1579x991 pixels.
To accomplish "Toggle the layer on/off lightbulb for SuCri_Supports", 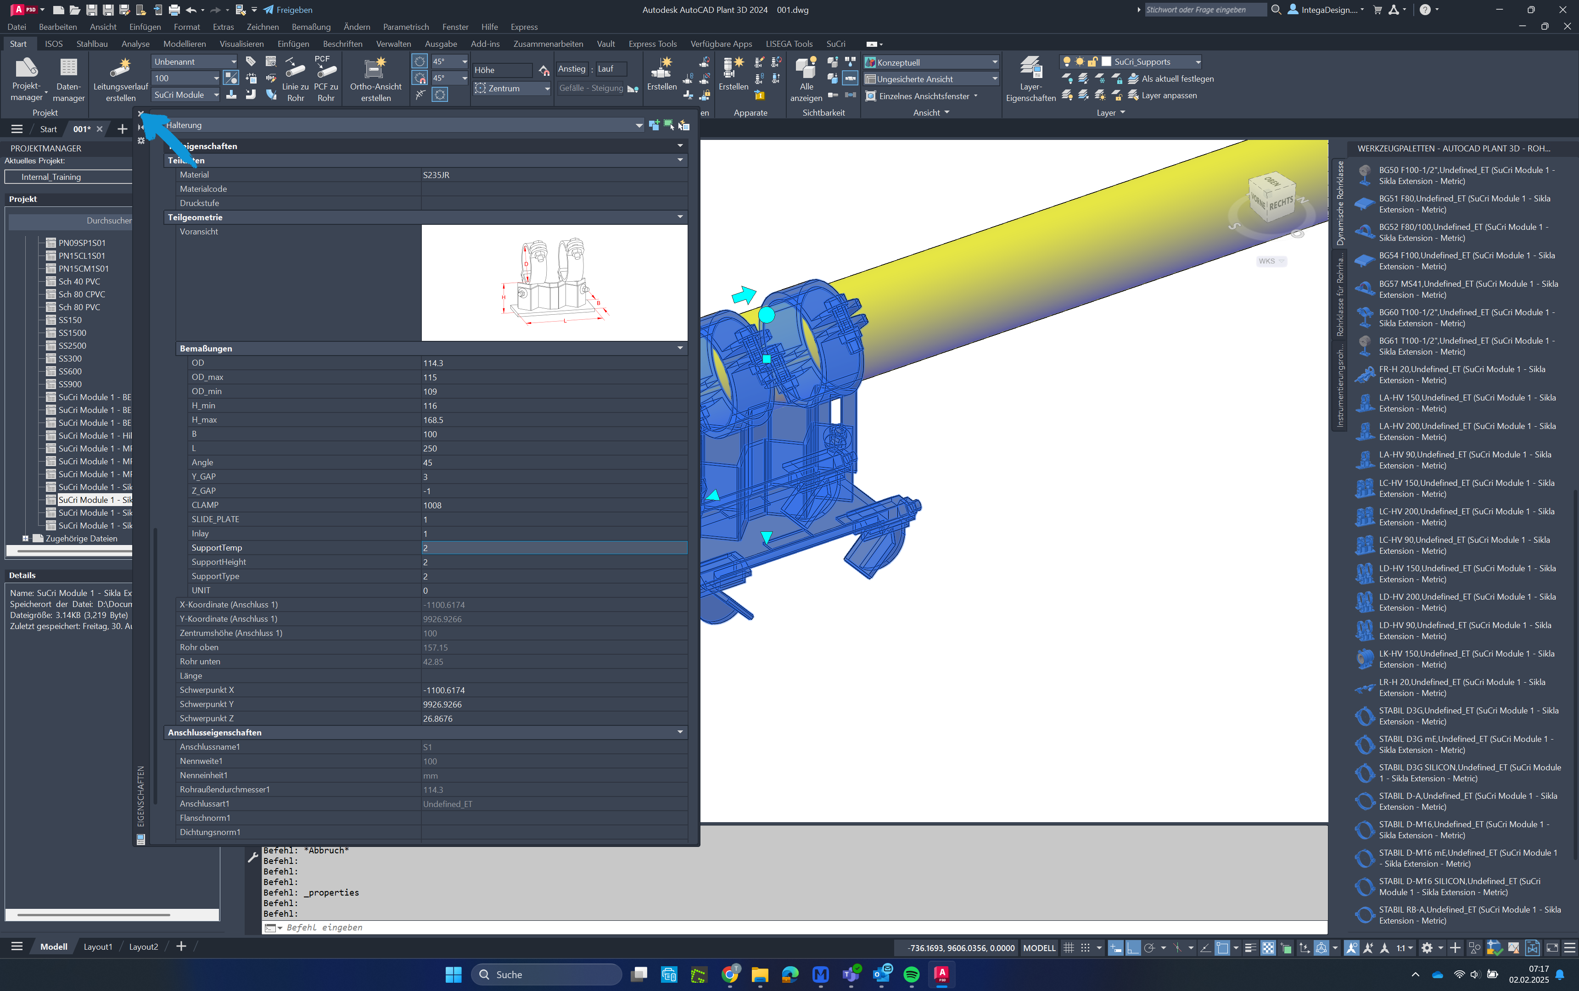I will (x=1067, y=61).
